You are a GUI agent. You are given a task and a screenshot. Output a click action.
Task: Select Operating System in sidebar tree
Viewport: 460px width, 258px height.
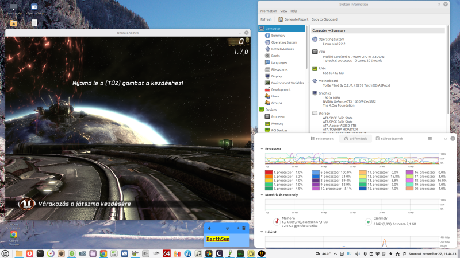(x=283, y=42)
